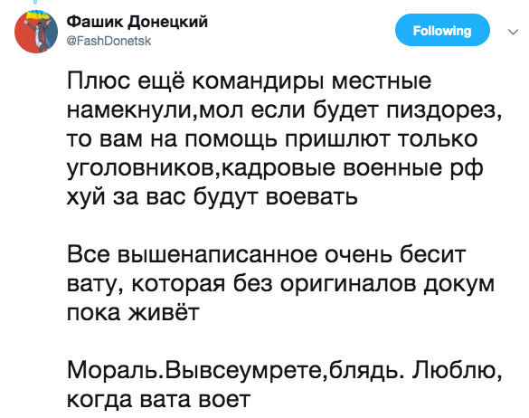Click the tweet line beginning with намекнули,мол

[285, 110]
